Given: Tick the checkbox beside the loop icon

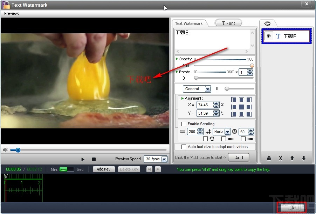Looking at the screenshot, I should click(205, 139).
